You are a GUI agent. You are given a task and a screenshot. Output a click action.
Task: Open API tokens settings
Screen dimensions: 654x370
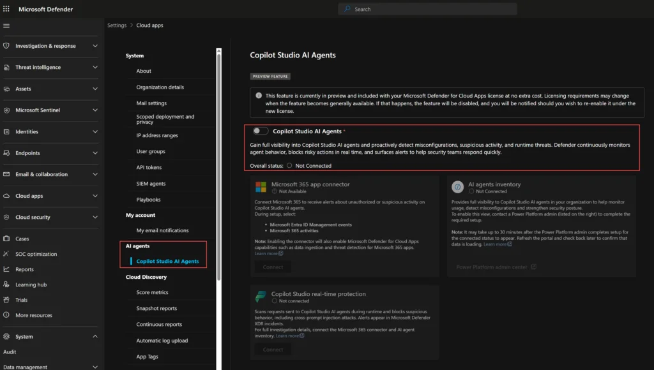point(149,168)
